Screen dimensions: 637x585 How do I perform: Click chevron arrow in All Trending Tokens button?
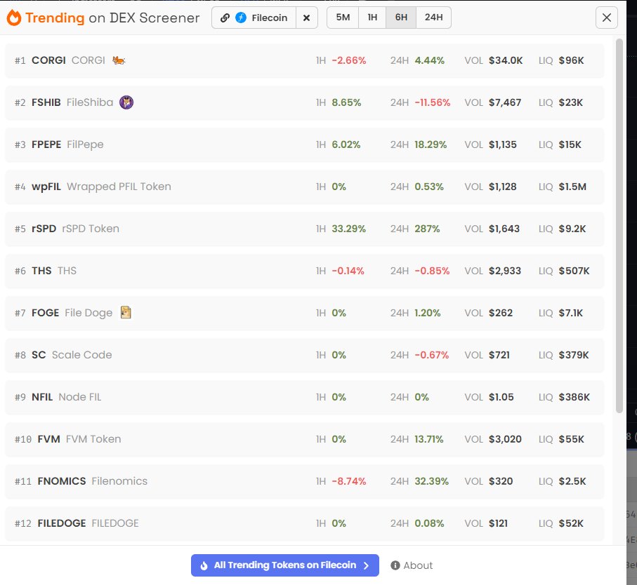366,565
